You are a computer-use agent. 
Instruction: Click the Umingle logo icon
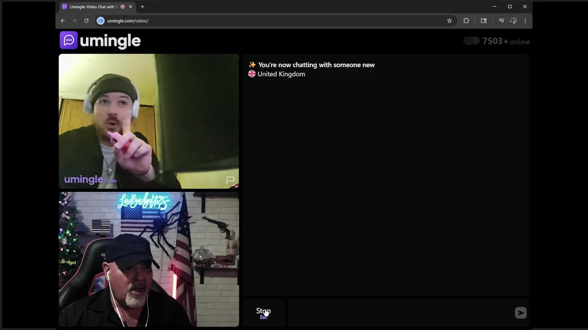[x=68, y=40]
